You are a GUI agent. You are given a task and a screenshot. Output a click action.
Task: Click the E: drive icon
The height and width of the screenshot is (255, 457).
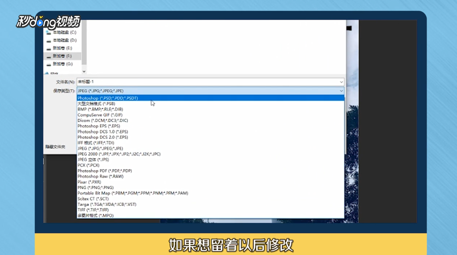click(49, 48)
